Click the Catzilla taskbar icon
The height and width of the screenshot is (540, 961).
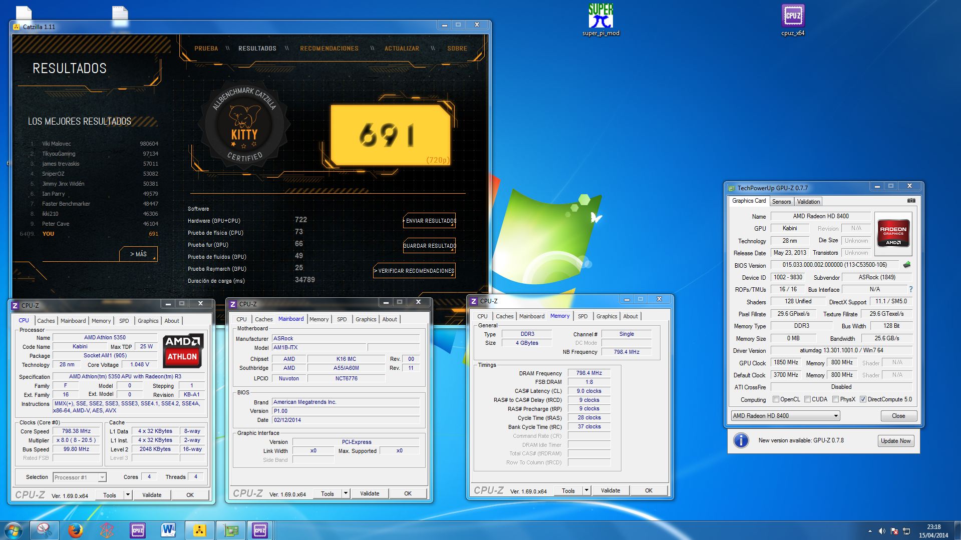click(200, 530)
